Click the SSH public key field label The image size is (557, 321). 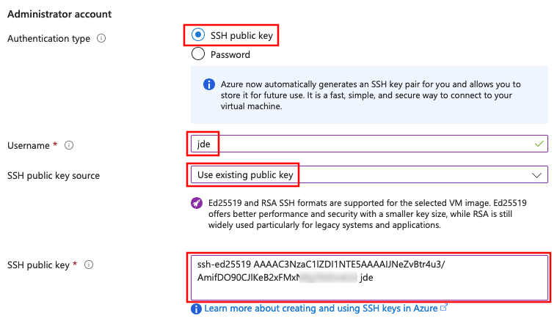pos(38,264)
